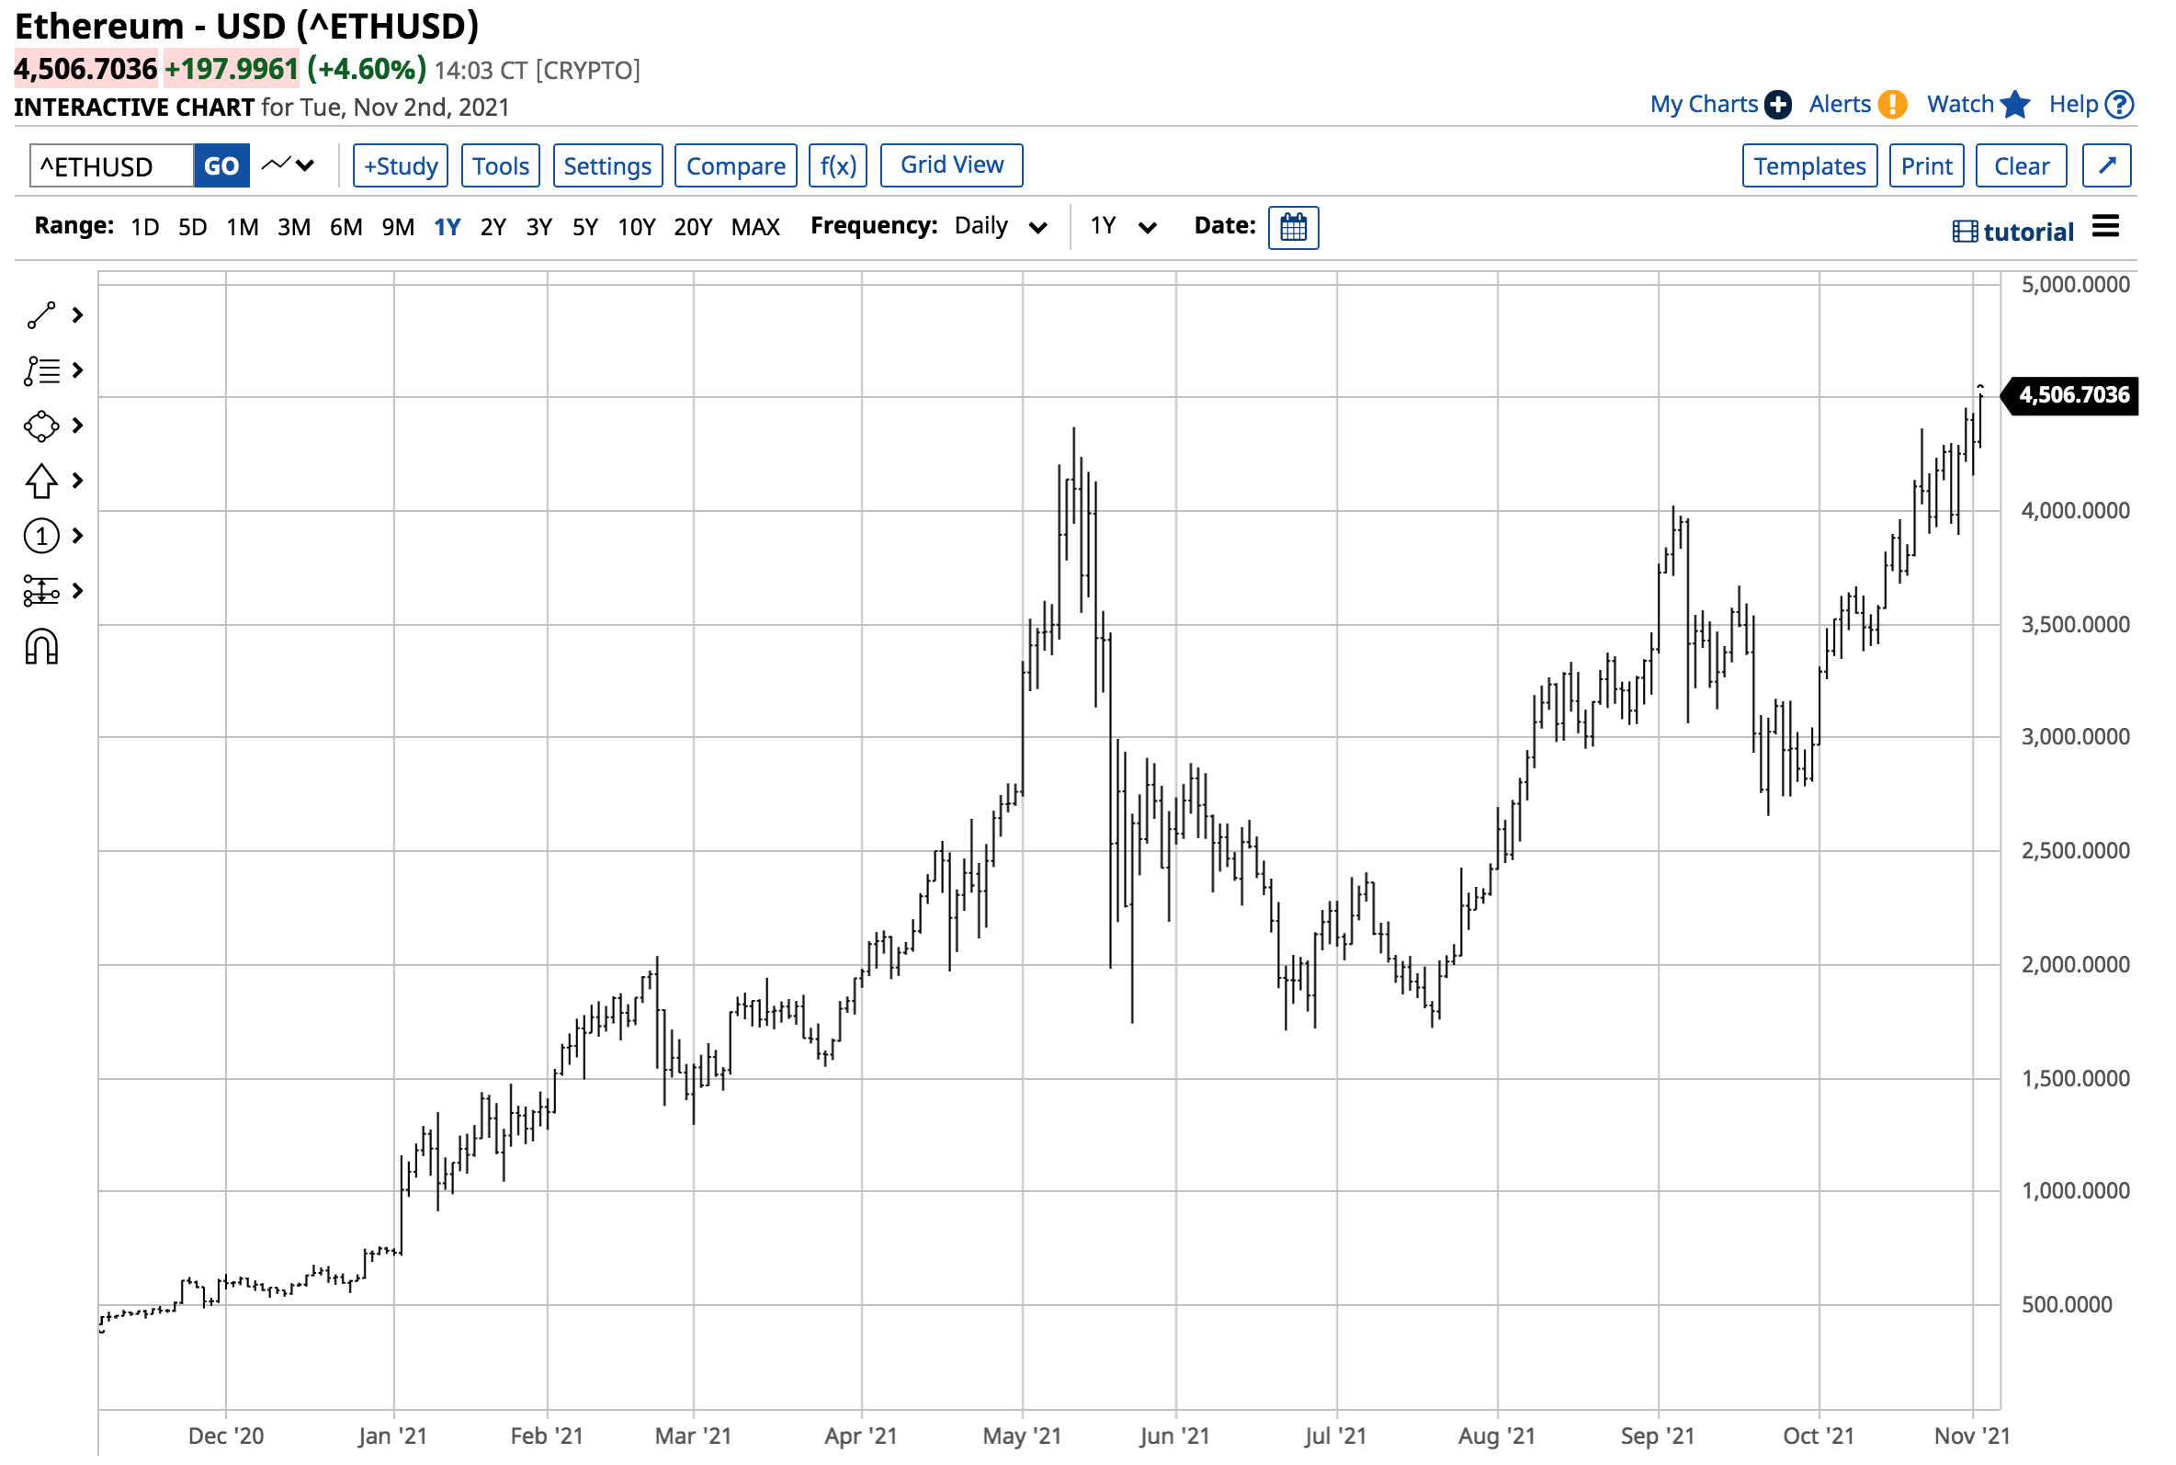Select the 6M range
2176x1465 pixels.
(x=346, y=227)
